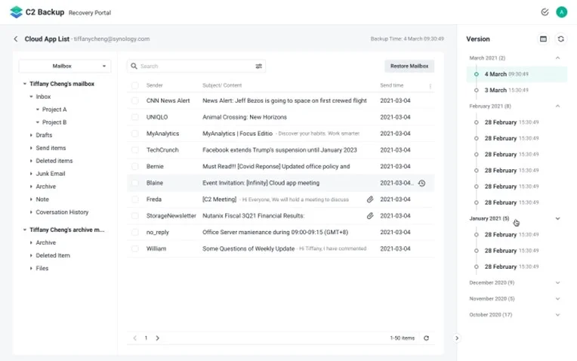Image resolution: width=577 pixels, height=361 pixels.
Task: Click the back arrow beside Cloud App List
Action: (x=16, y=39)
